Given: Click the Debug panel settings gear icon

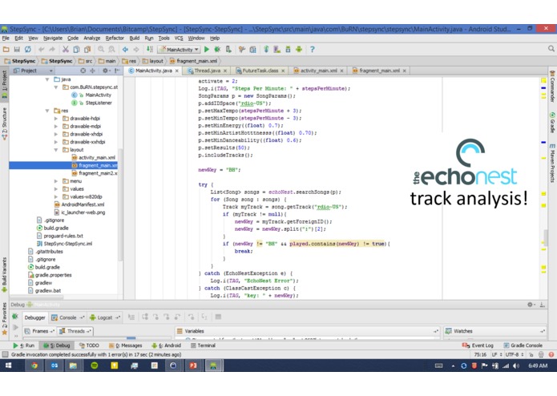Looking at the screenshot, I should click(x=531, y=305).
